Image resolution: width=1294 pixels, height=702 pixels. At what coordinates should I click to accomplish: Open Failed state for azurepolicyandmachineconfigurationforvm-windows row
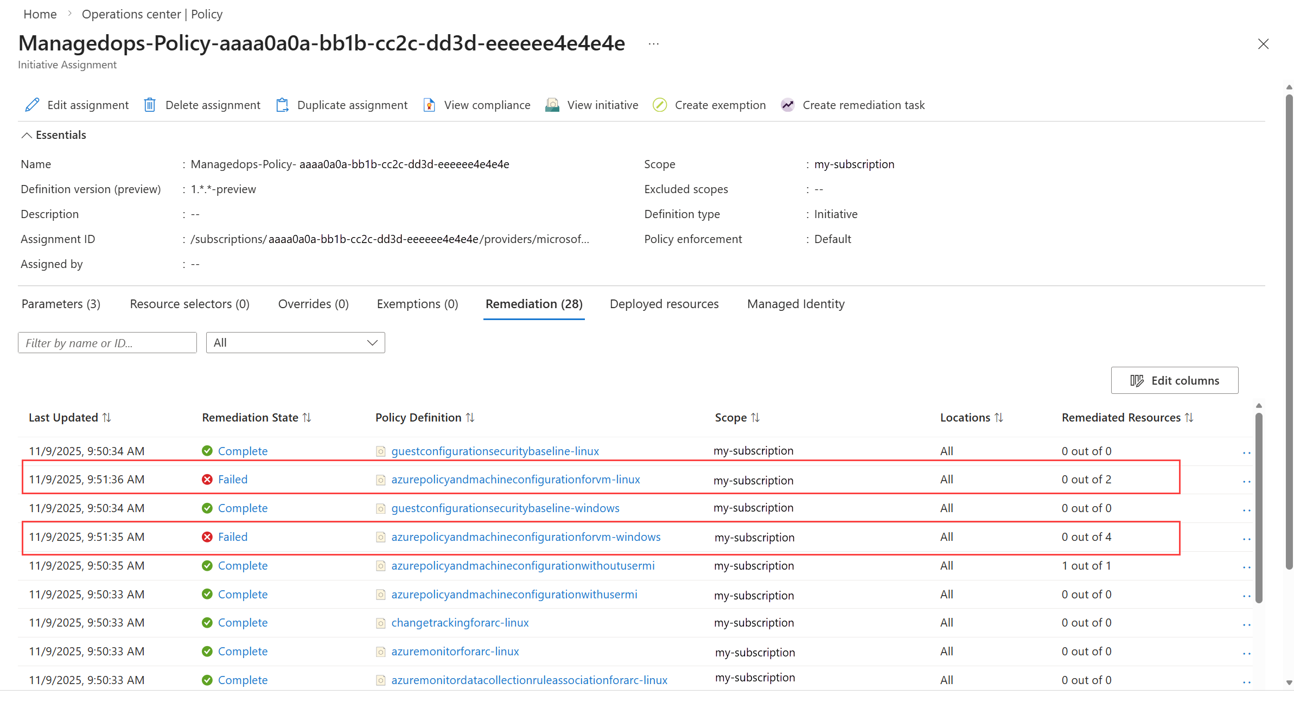click(x=233, y=537)
